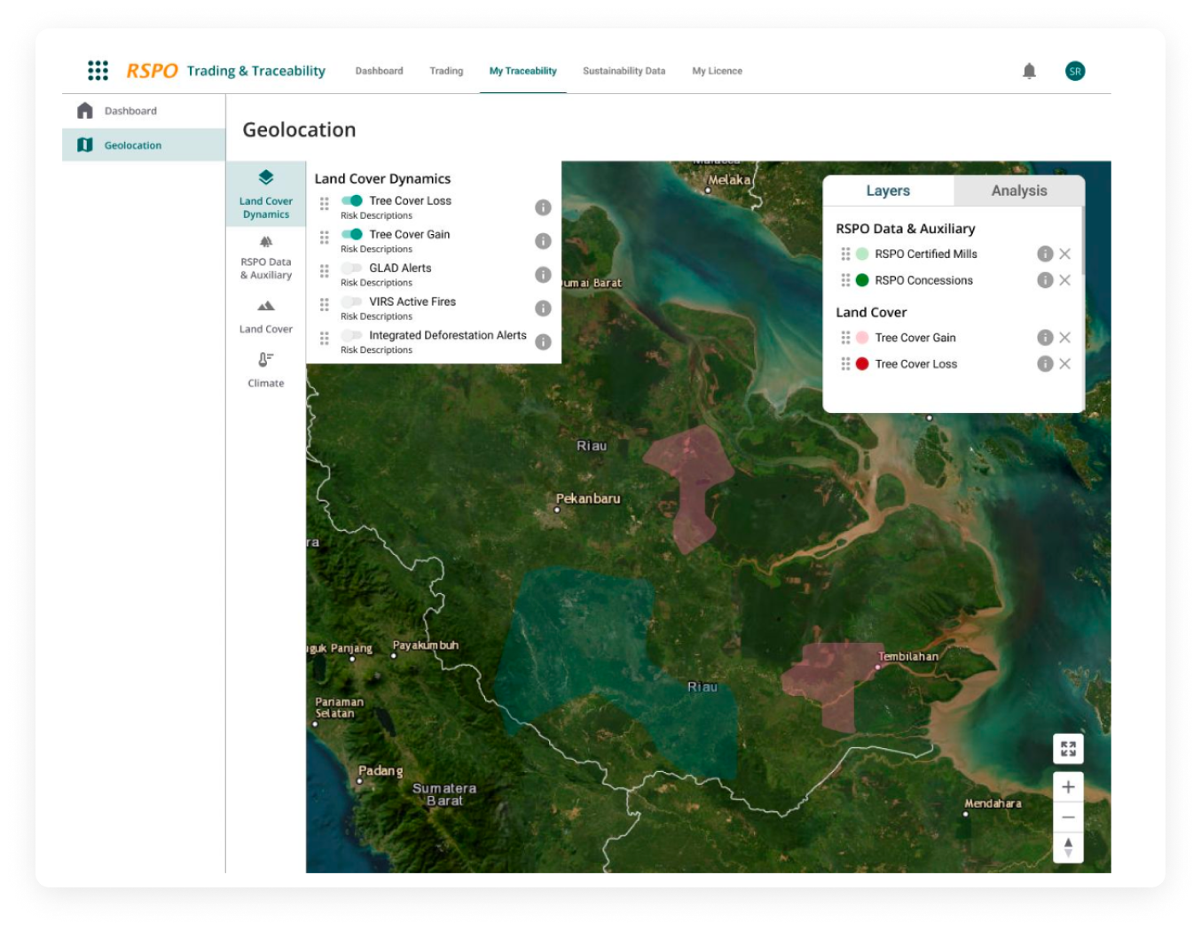The image size is (1201, 930).
Task: Expand Risk Descriptions under Tree Cover Gain
Action: click(376, 249)
